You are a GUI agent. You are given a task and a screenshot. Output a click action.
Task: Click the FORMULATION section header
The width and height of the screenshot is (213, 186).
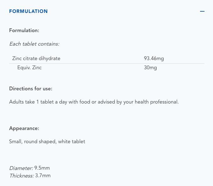coord(28,11)
